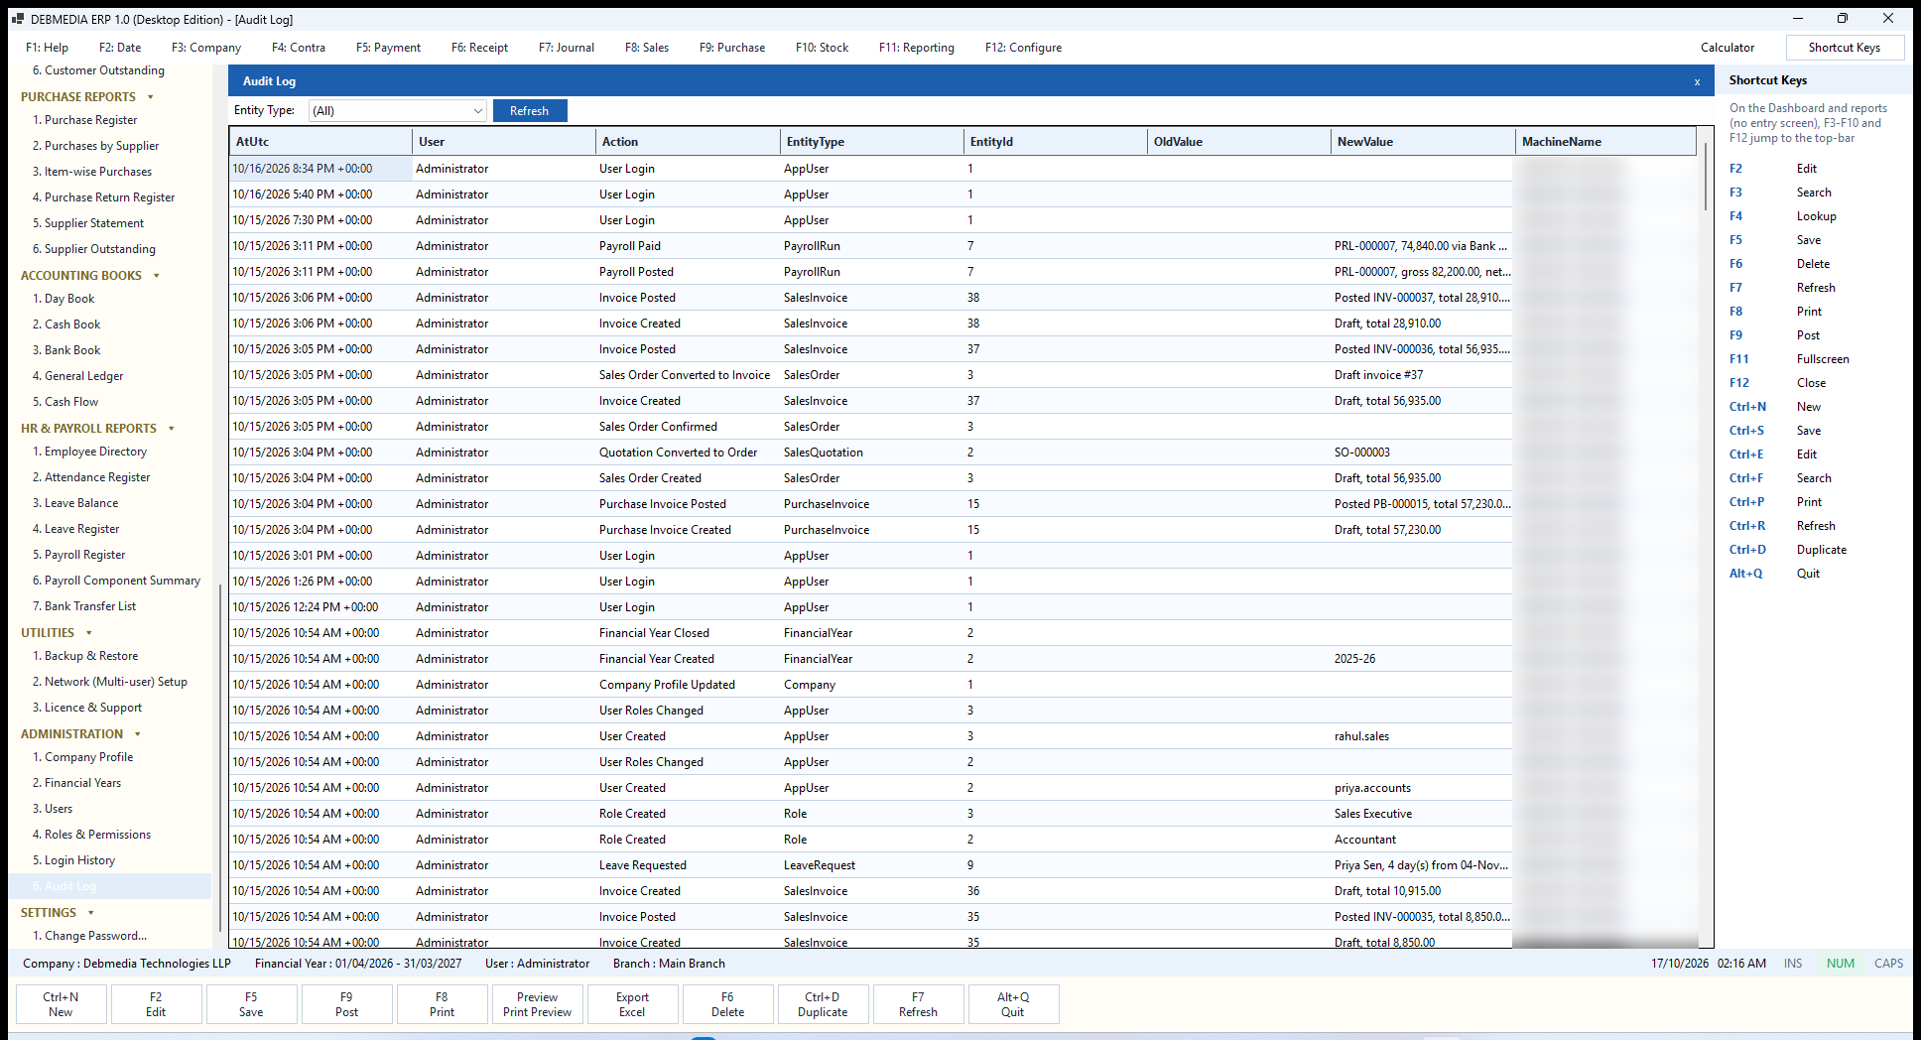This screenshot has height=1040, width=1921.
Task: Select the Quotation Converted to Order row
Action: tap(962, 453)
